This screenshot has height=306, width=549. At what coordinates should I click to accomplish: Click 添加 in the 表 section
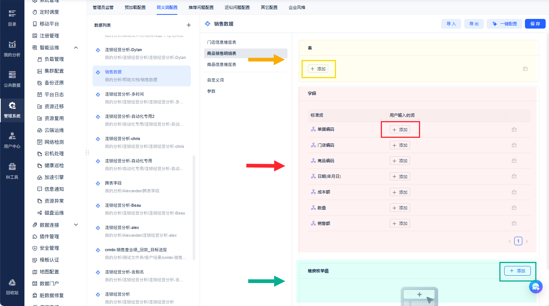(x=318, y=69)
